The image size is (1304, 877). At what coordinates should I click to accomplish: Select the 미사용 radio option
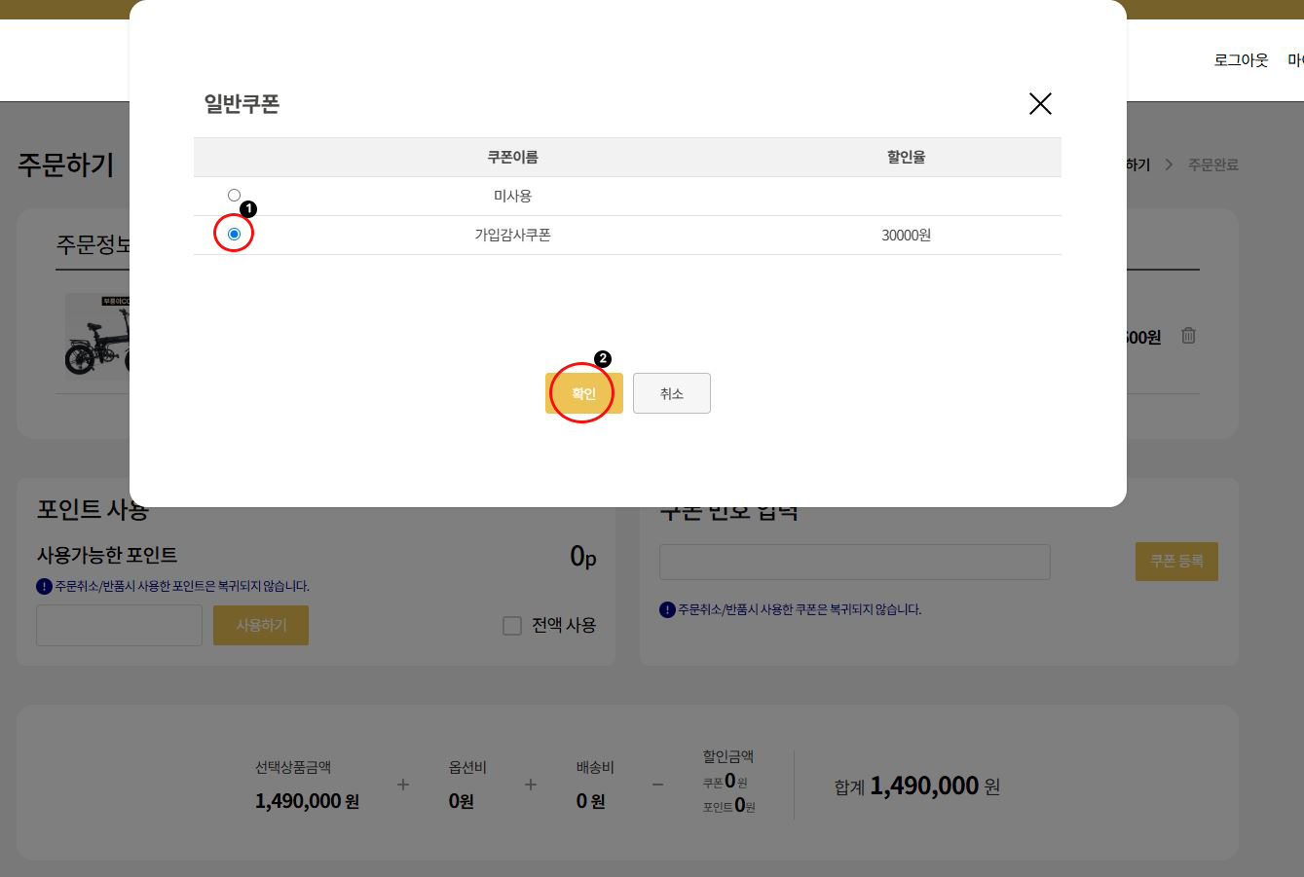[234, 196]
